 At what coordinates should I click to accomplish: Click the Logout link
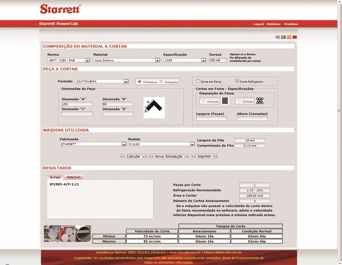(259, 24)
